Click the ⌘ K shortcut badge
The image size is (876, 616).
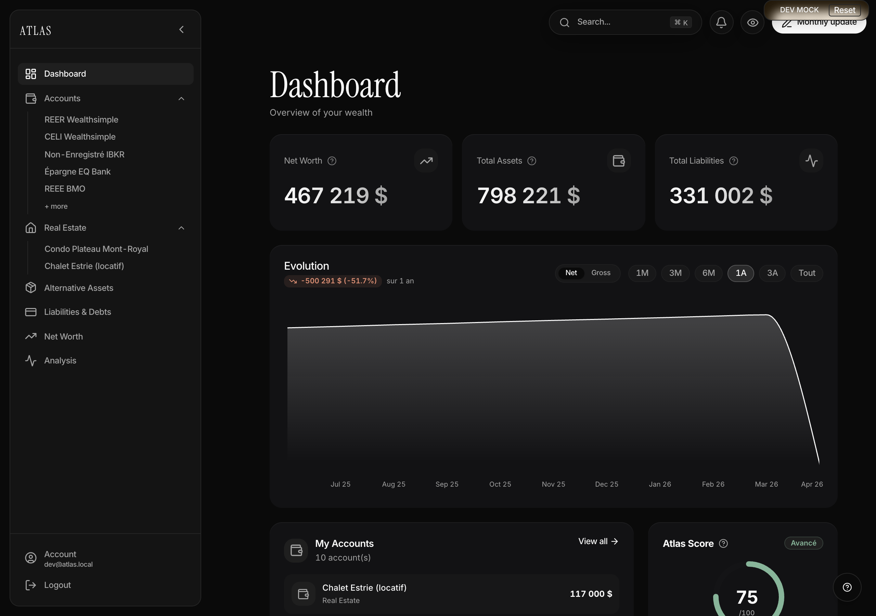[681, 23]
